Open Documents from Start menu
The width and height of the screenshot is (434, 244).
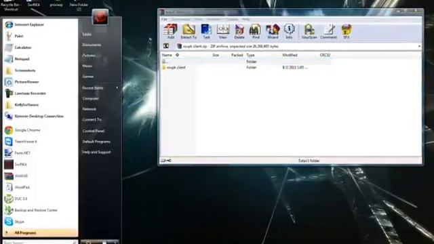pyautogui.click(x=92, y=45)
